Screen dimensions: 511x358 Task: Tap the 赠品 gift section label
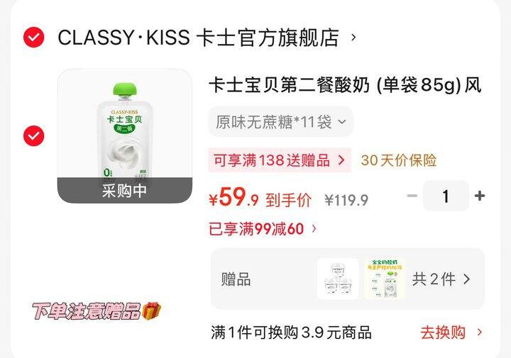[236, 279]
